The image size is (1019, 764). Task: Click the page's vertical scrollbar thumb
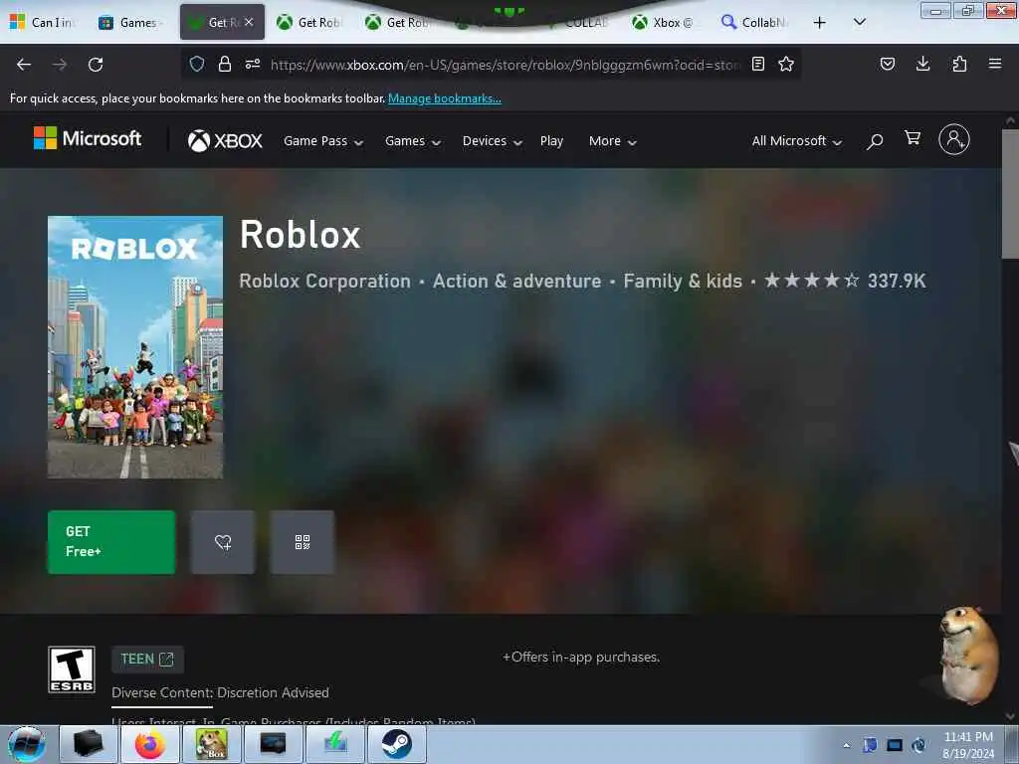pos(1010,194)
